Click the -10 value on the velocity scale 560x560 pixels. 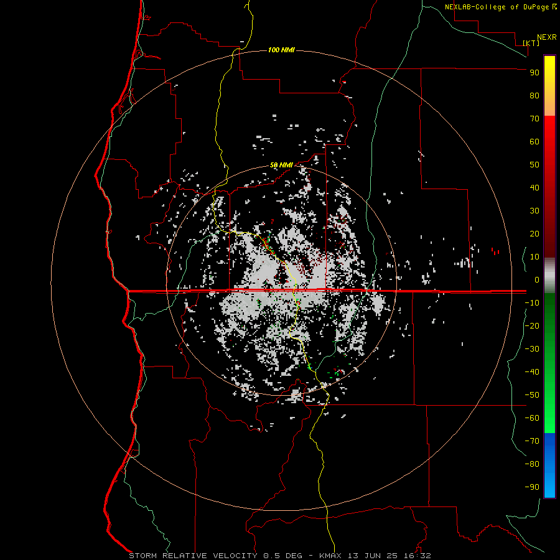click(532, 303)
